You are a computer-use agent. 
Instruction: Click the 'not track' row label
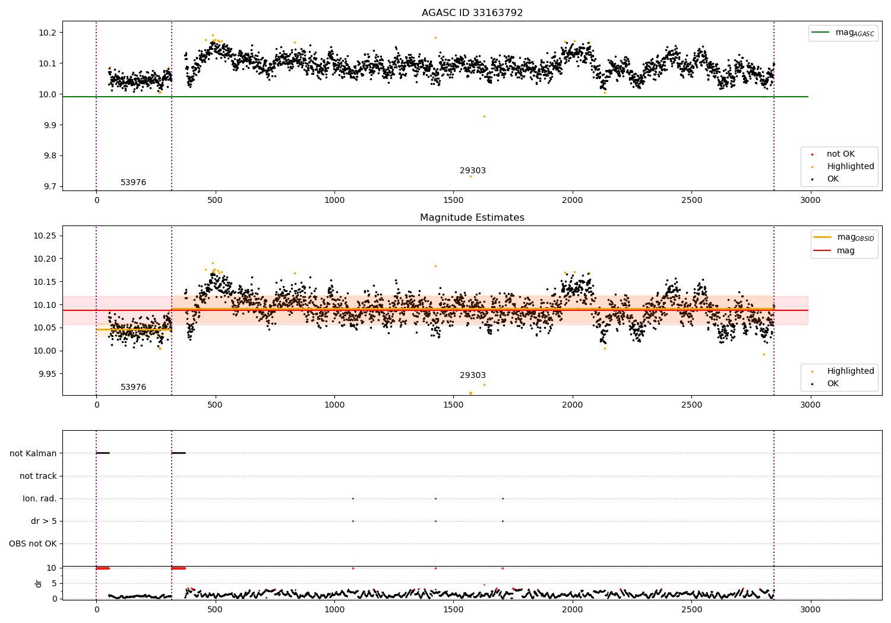click(x=38, y=476)
